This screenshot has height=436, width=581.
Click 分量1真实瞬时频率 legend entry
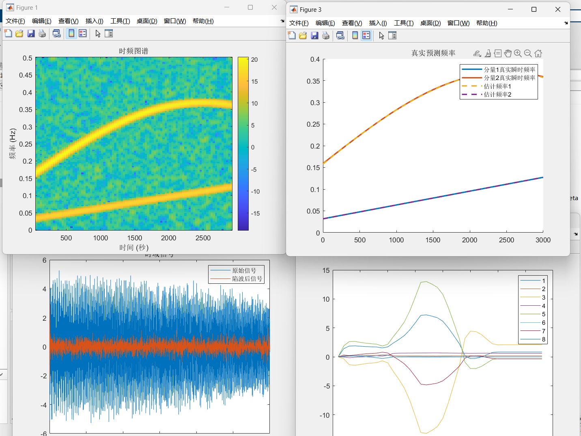point(499,70)
